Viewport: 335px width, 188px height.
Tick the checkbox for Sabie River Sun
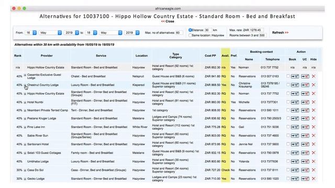(x=288, y=135)
